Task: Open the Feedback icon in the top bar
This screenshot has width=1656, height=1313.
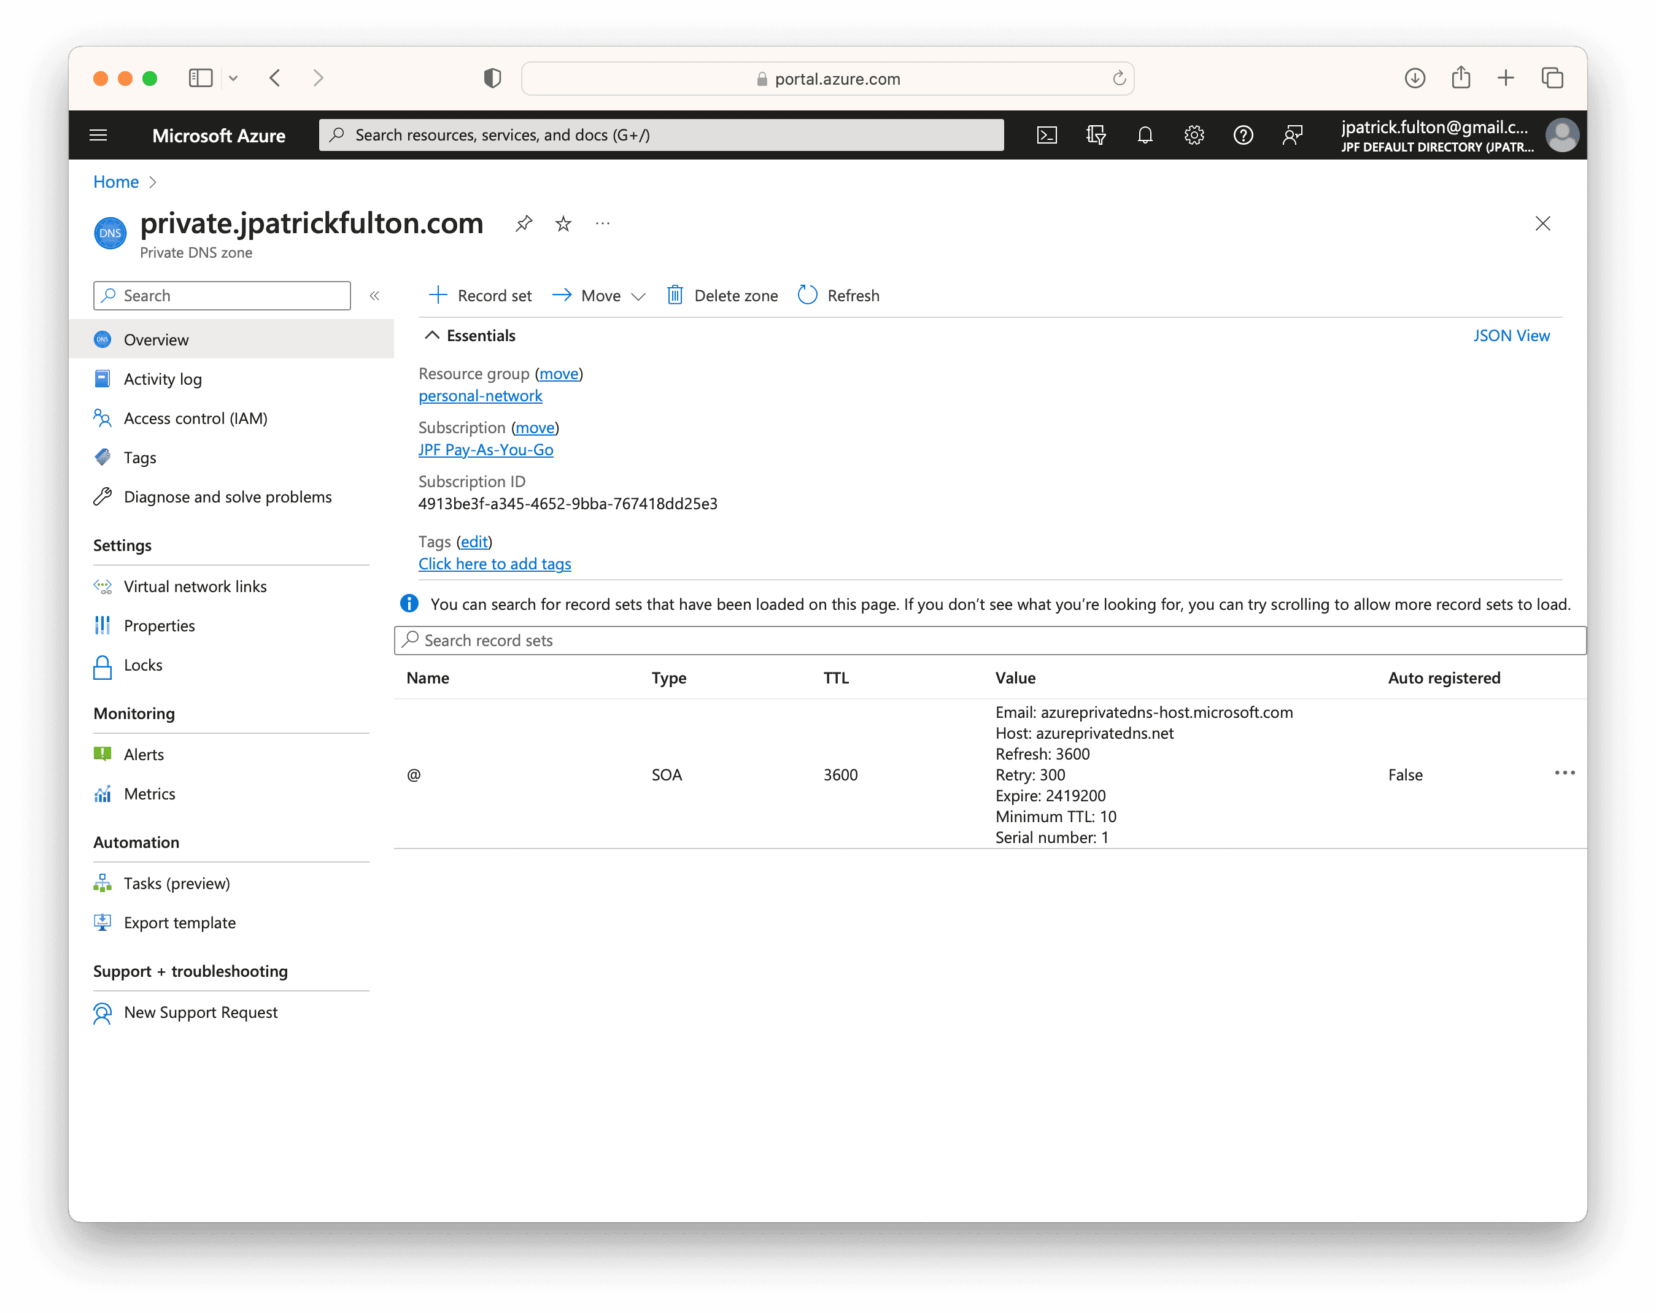Action: coord(1293,135)
